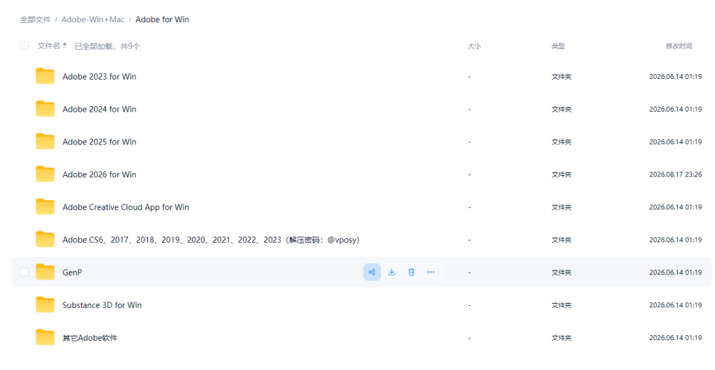Click the Adobe CS6 archive folder icon
This screenshot has height=370, width=715.
point(45,239)
